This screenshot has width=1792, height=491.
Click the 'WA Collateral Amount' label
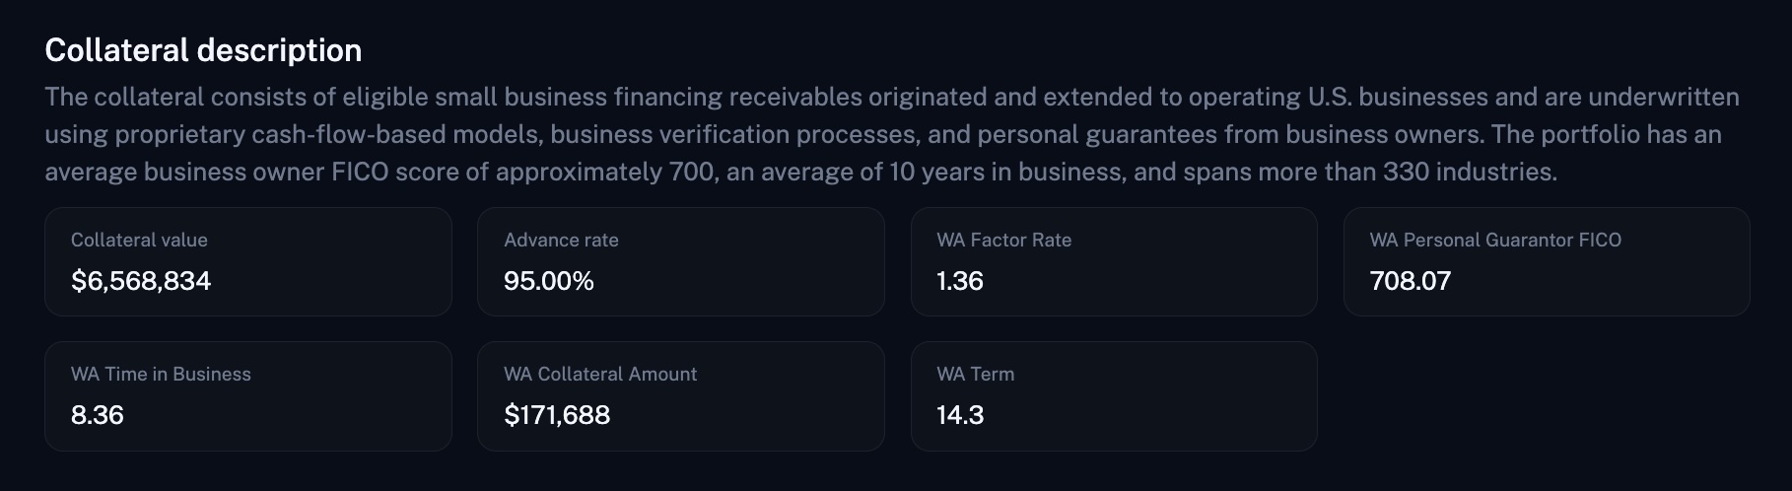point(600,374)
